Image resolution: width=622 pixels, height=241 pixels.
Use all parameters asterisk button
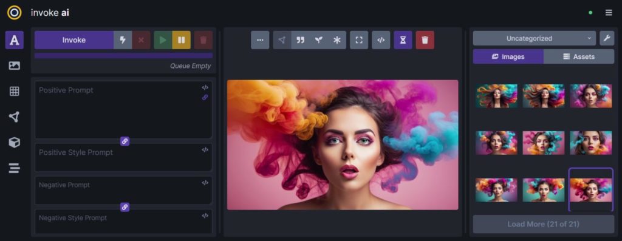tap(337, 40)
